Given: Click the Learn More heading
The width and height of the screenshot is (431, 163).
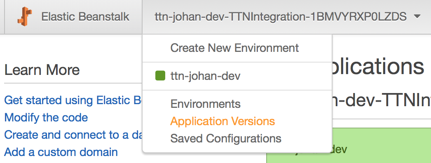Looking at the screenshot, I should 42,70.
